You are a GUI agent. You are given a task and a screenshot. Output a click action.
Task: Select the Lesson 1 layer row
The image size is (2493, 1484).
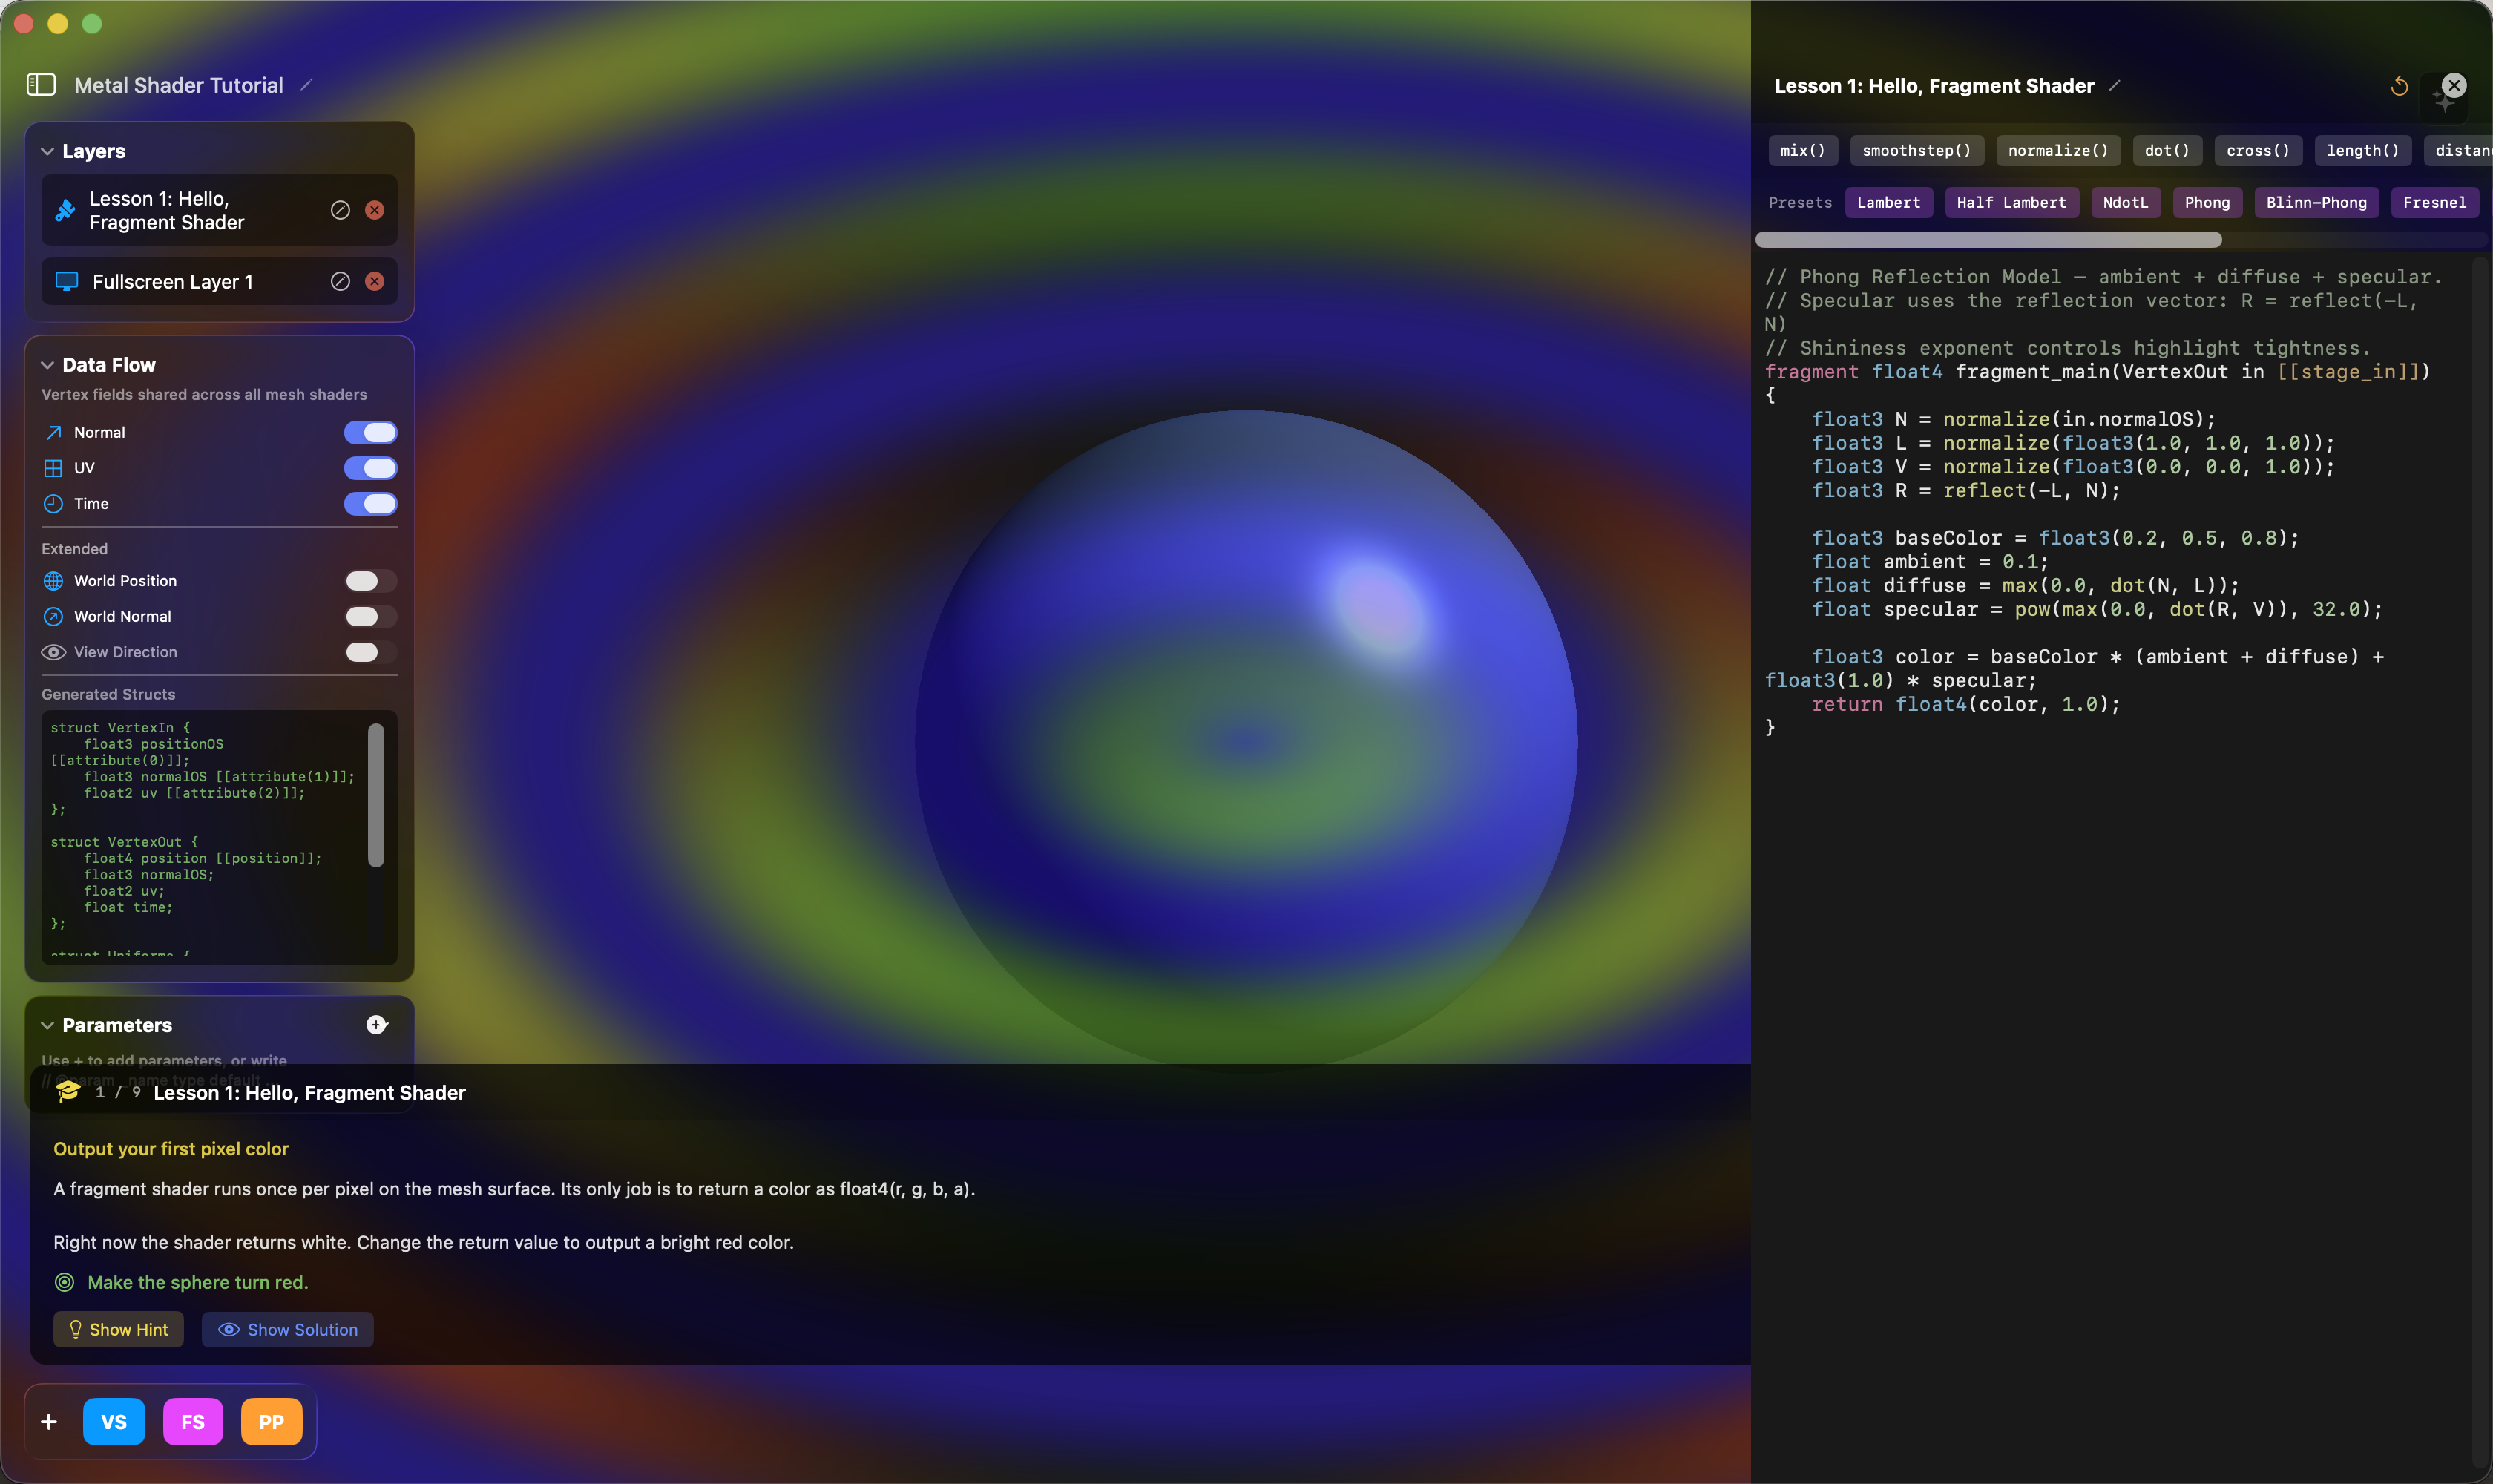[x=219, y=210]
